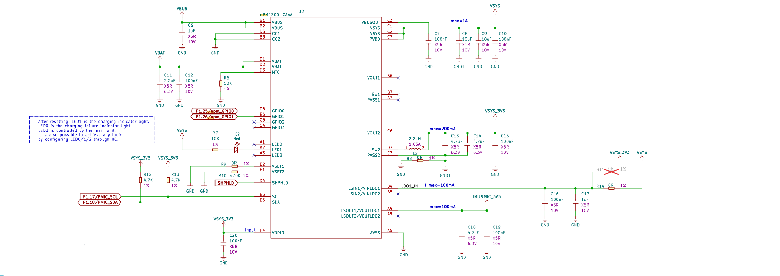Screen dimensions: 780x276
Task: Select the C15 capacitor reference
Action: [505, 136]
